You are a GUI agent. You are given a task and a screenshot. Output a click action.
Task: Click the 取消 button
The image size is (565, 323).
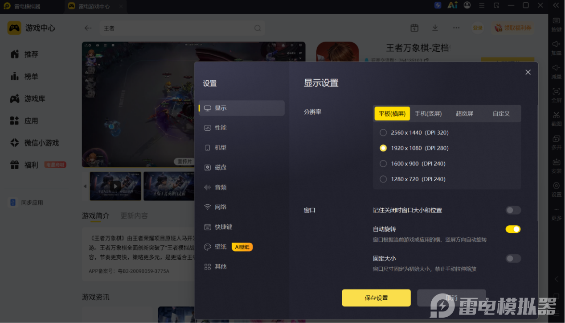[451, 298]
